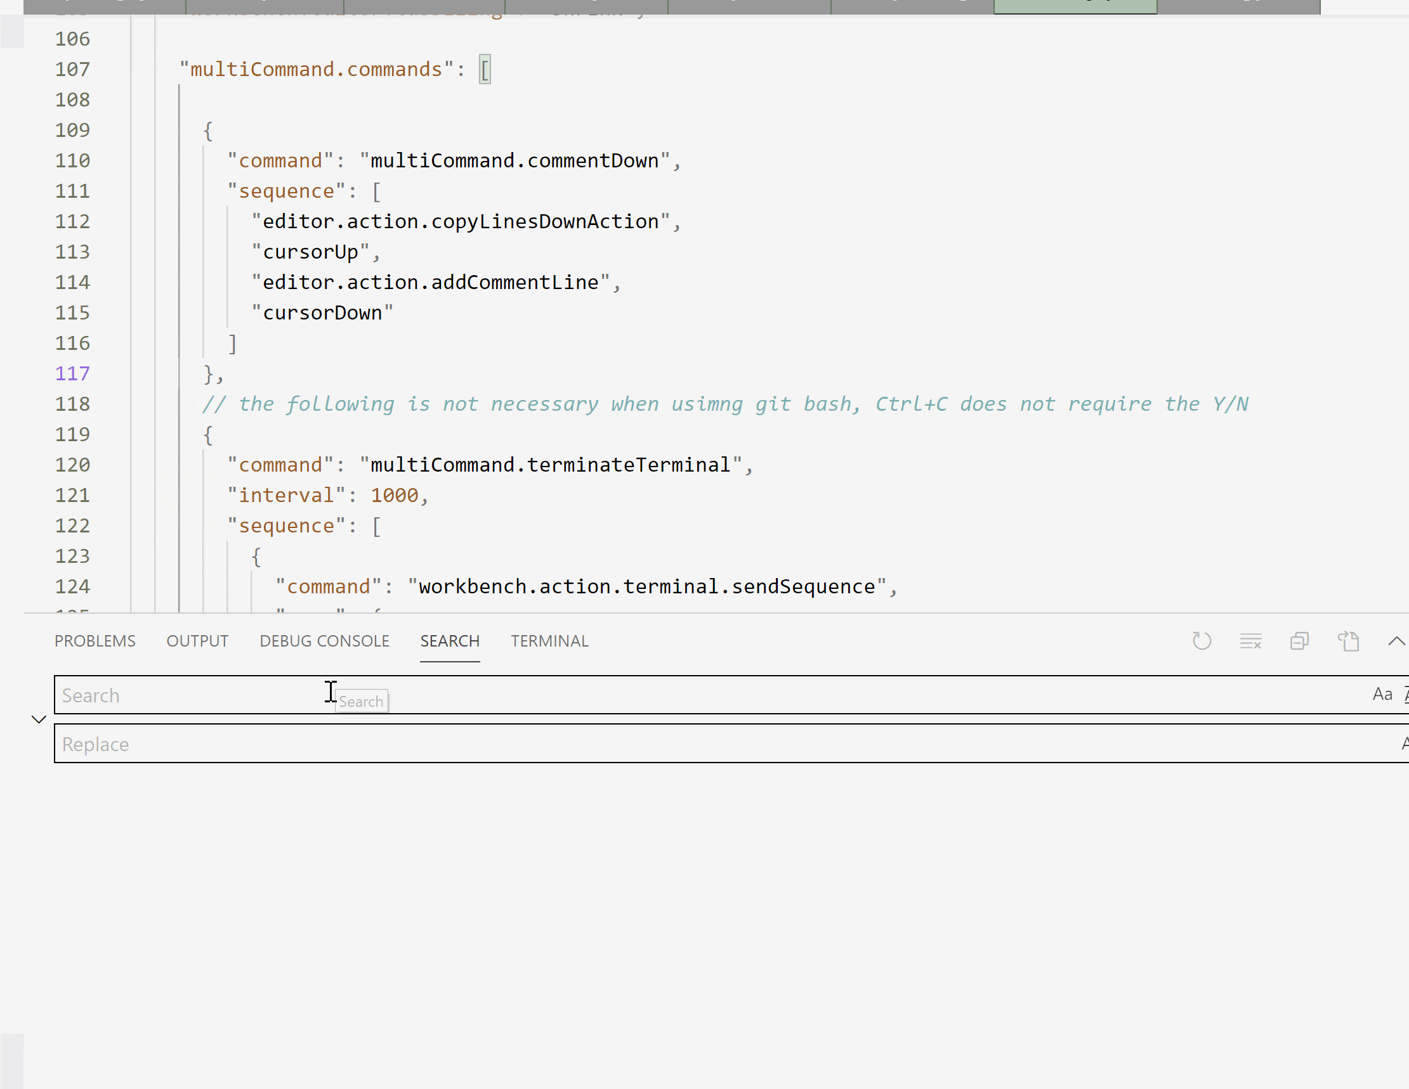Select the SEARCH panel tab
This screenshot has width=1409, height=1089.
450,641
